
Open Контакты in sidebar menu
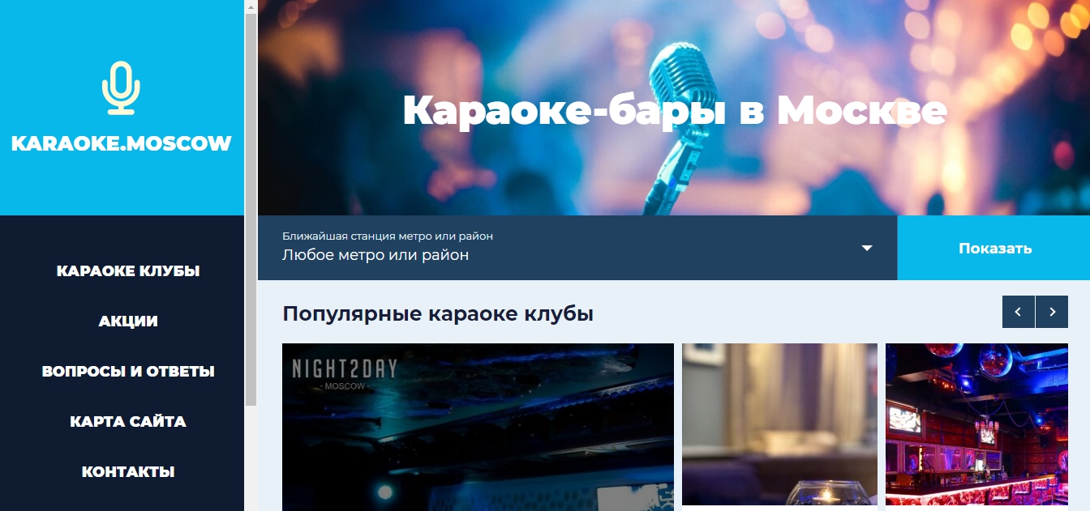tap(128, 472)
